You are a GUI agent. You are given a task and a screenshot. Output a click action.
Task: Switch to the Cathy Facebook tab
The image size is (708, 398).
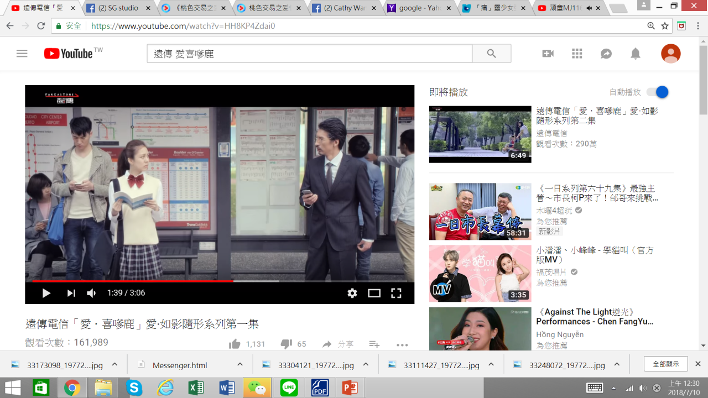(344, 8)
